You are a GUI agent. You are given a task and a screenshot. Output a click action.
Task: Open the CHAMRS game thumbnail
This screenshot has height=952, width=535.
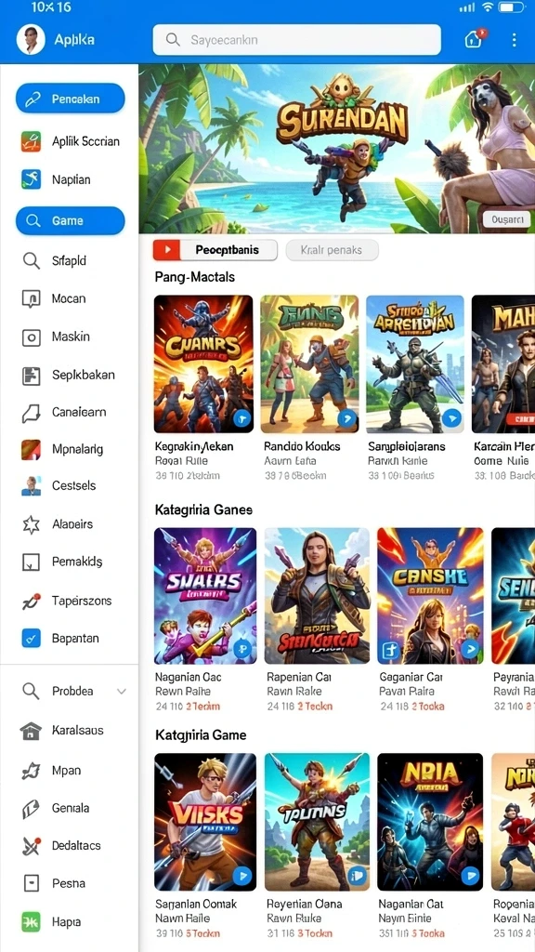203,364
